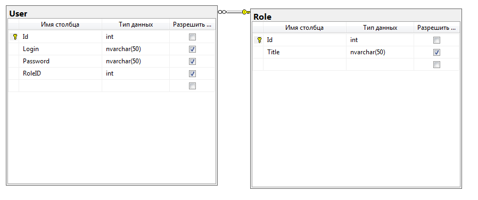Click the empty new column name in Role table
This screenshot has height=200, width=478.
click(304, 64)
